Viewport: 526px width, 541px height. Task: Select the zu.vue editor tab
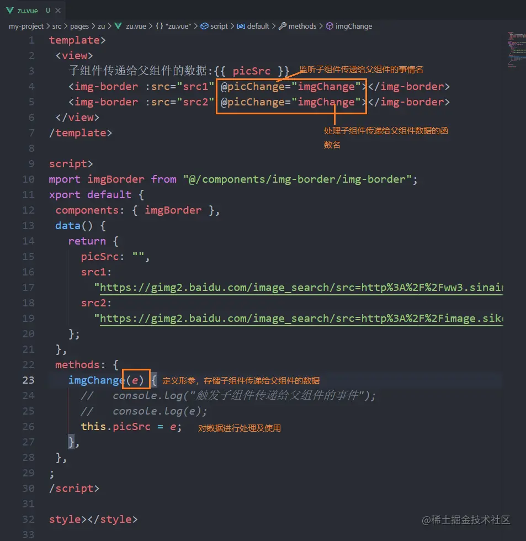click(x=33, y=10)
